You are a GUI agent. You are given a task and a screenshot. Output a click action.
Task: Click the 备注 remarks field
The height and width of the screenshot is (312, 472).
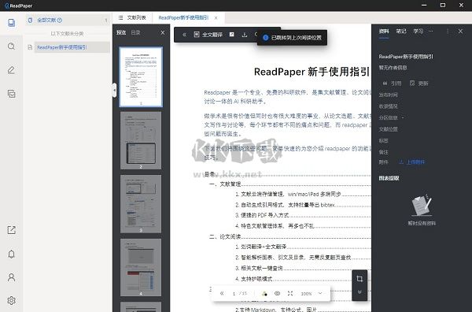384,152
